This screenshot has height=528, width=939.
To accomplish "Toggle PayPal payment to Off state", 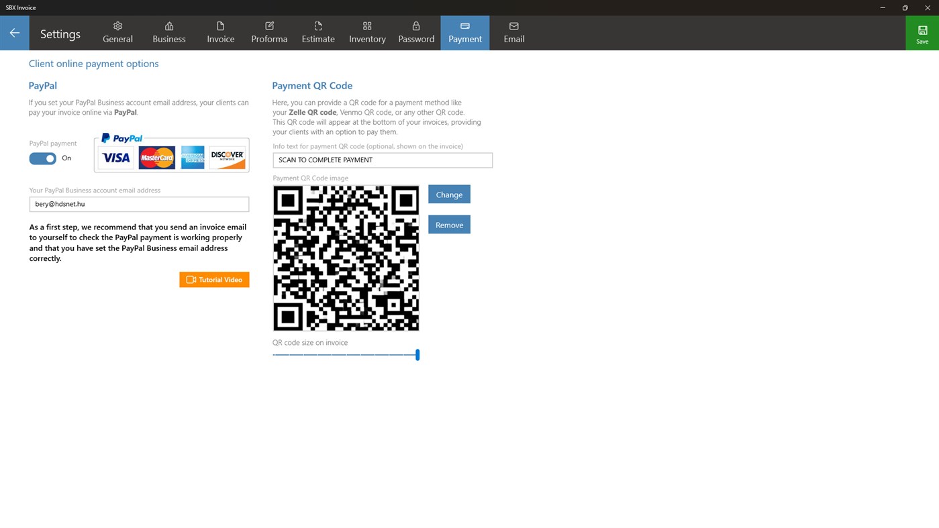I will [x=42, y=158].
